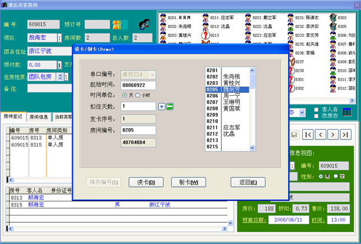Open the 串口编号 serial port dropdown
The image size is (361, 244).
152,74
